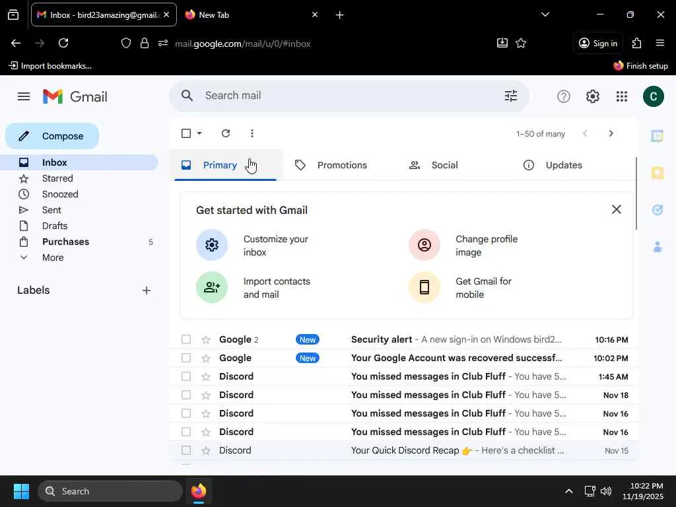Click the inbox vertical scrollbar
This screenshot has width=676, height=507.
point(636,193)
